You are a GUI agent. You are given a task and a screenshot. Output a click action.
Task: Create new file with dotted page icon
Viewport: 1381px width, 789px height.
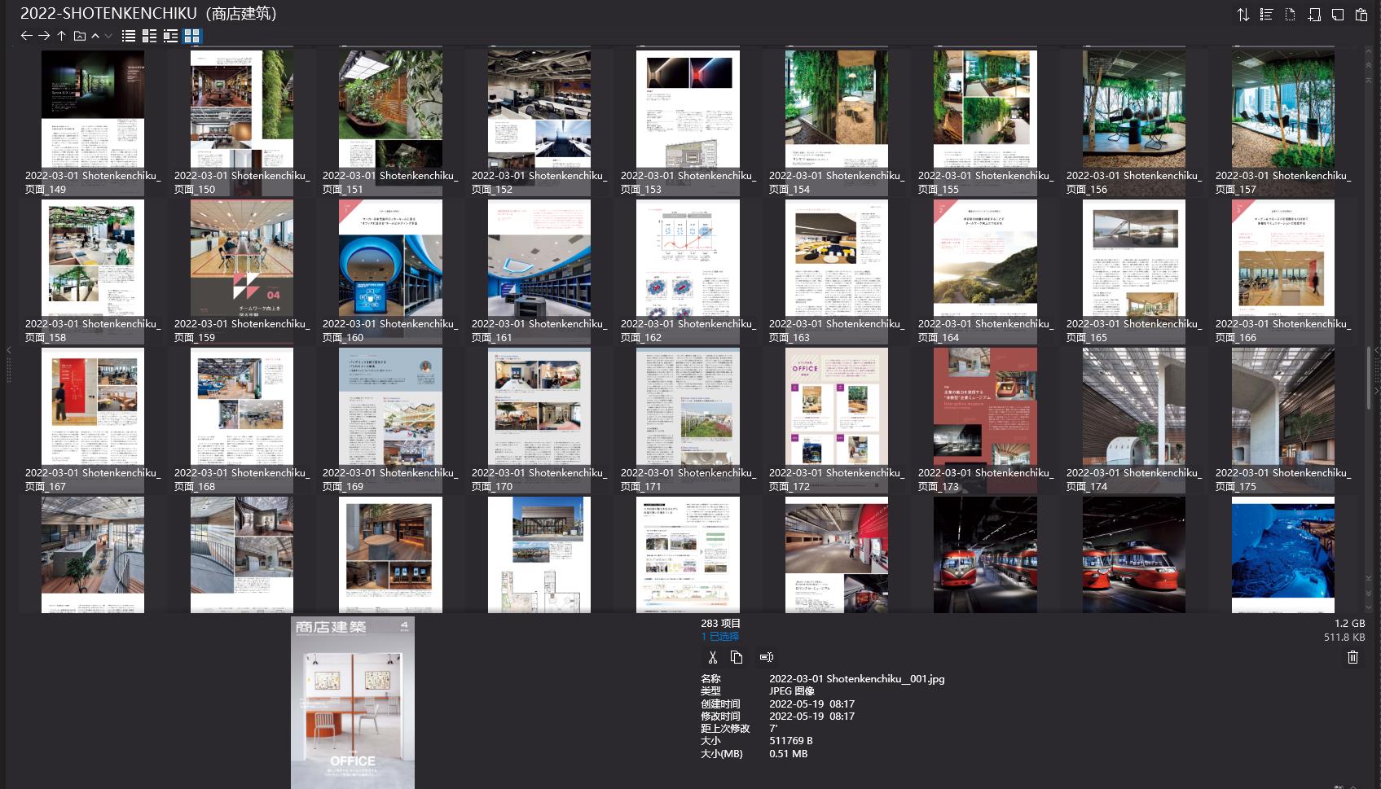click(x=1290, y=15)
